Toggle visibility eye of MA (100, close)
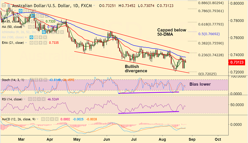Viewport: 248px width, 143px height. pos(31,37)
